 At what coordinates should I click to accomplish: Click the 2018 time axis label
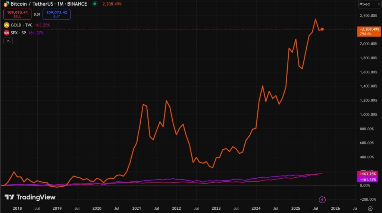17,209
